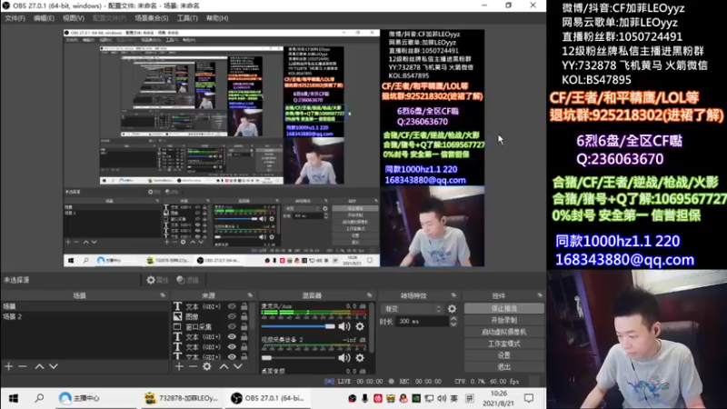Open the system volume tray icon

point(442,398)
